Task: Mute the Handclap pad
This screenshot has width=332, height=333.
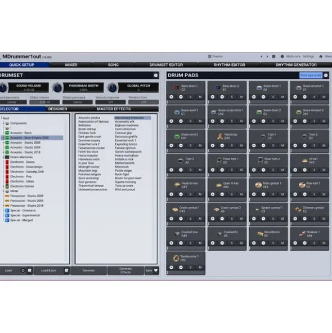Action: [x=241, y=145]
